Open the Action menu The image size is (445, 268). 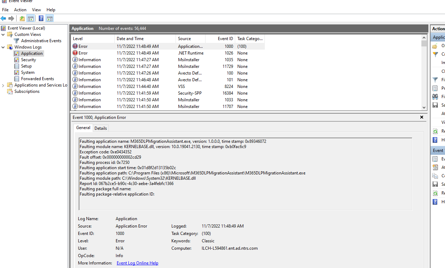[20, 9]
